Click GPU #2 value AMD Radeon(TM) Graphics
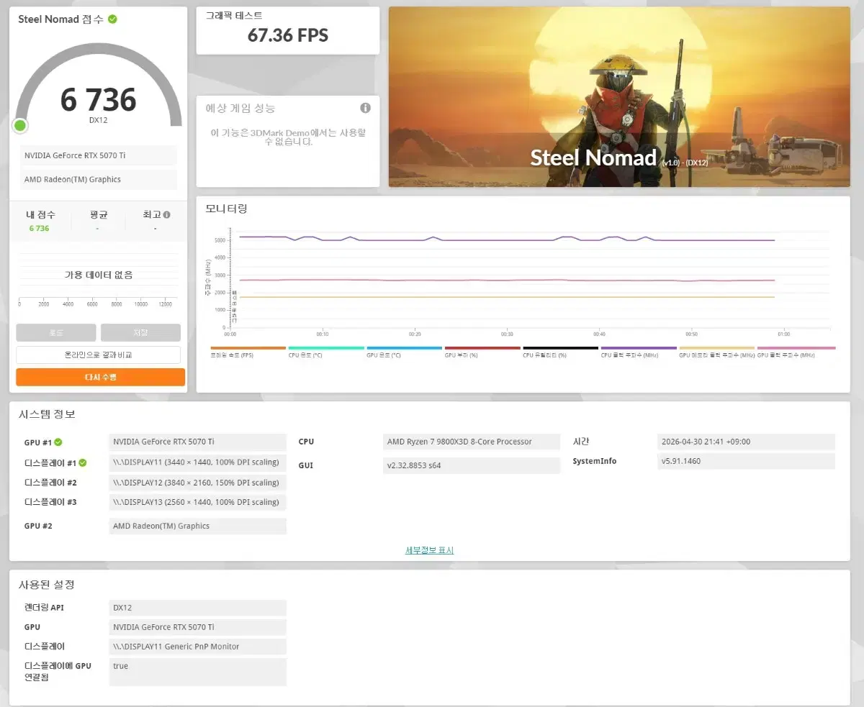This screenshot has height=707, width=864. 198,526
